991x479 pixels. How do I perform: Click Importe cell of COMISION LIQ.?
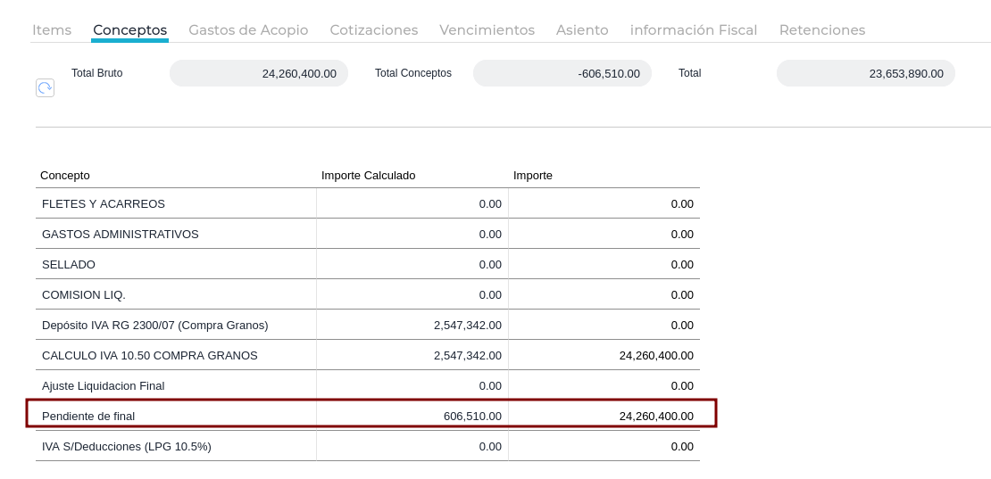coord(604,294)
